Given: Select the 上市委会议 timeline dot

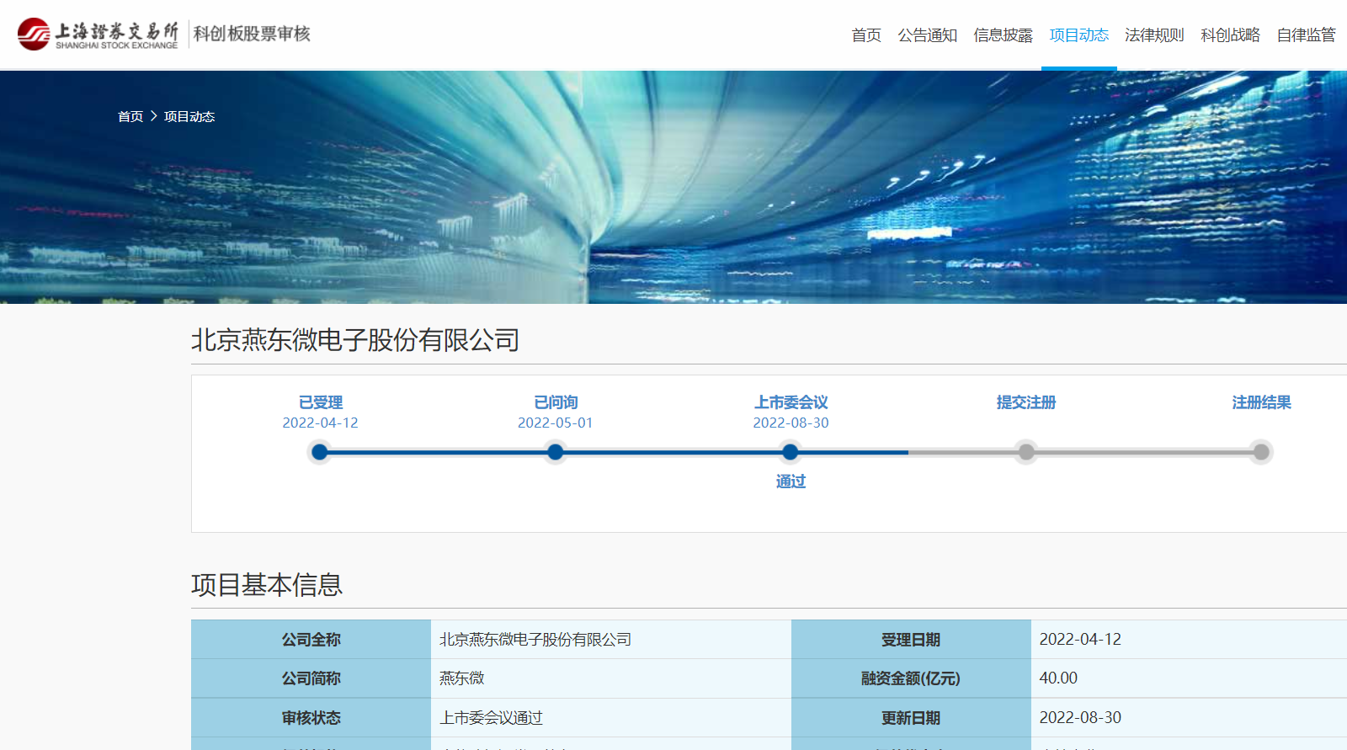Looking at the screenshot, I should (x=790, y=452).
